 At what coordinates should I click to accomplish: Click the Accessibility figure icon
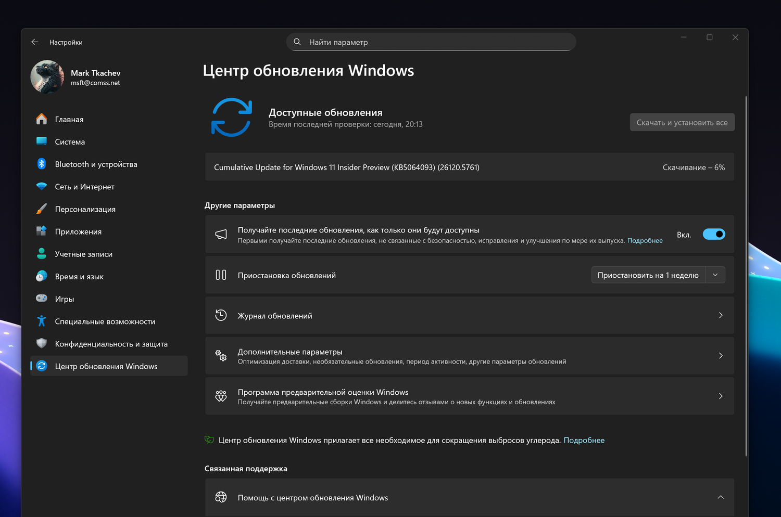click(x=42, y=321)
